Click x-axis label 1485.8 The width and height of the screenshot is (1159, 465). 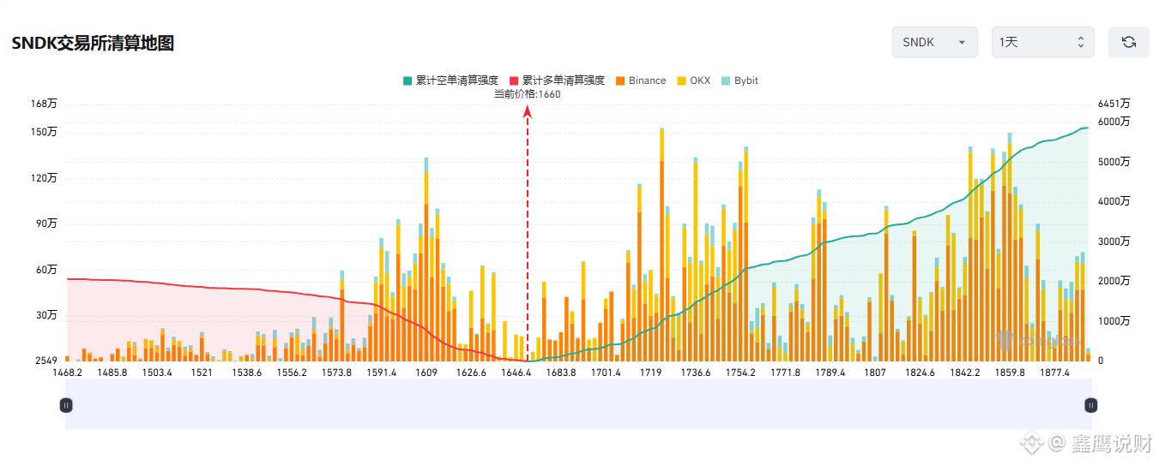pos(112,373)
